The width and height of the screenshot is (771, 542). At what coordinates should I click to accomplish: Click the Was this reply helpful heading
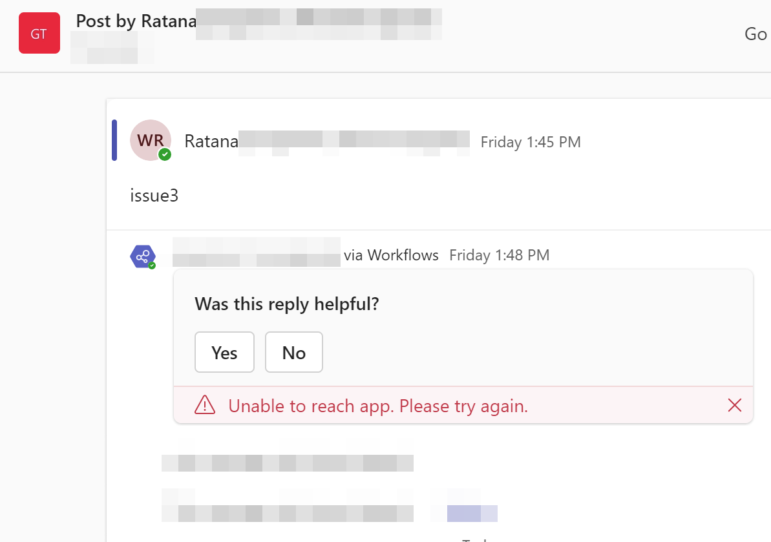(287, 304)
